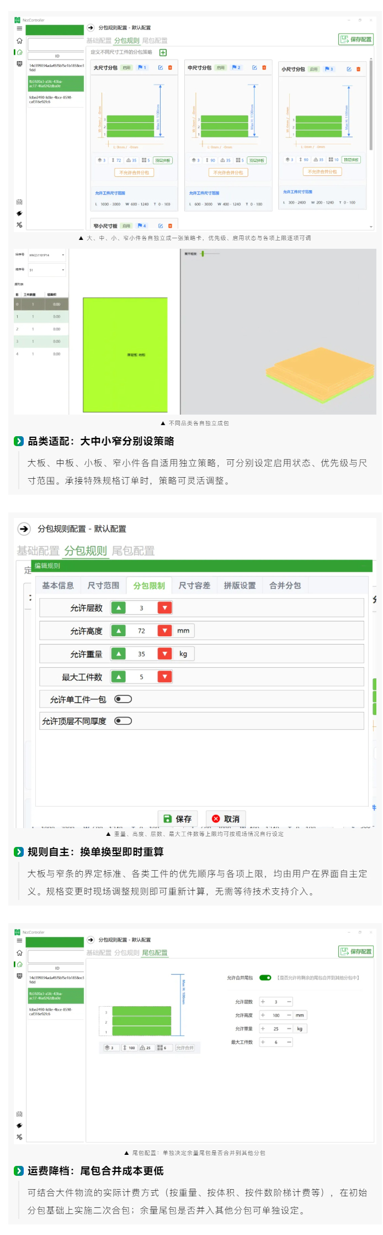This screenshot has height=1235, width=383.
Task: Click 保存配置 in size-cards window
Action: click(x=355, y=39)
